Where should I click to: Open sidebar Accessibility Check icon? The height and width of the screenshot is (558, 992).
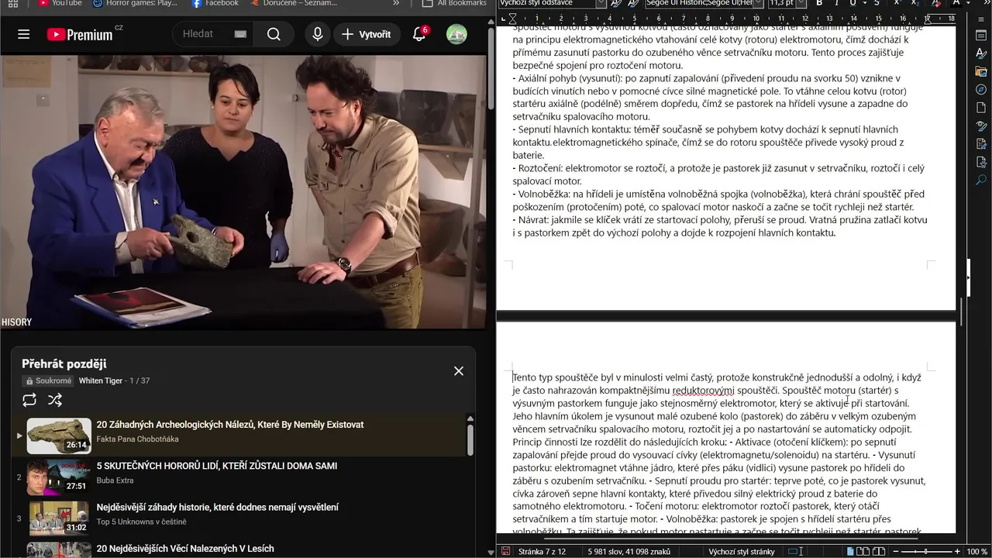(x=981, y=162)
